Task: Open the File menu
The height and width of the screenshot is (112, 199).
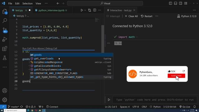Action: 10,3
